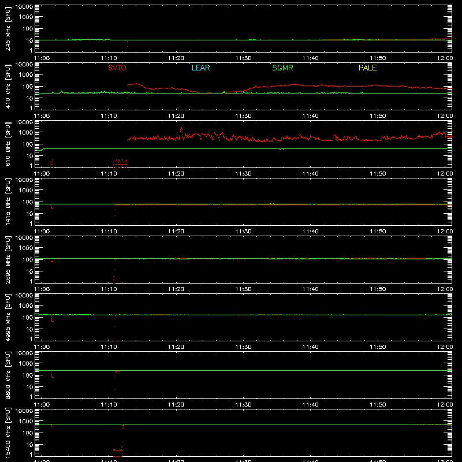
Task: Click 11:40 time label below 410 MHz plot
Action: (311, 116)
